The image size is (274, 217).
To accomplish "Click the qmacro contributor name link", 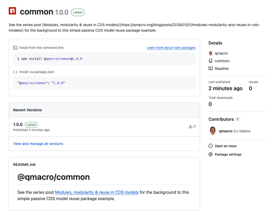I will pos(225,131).
